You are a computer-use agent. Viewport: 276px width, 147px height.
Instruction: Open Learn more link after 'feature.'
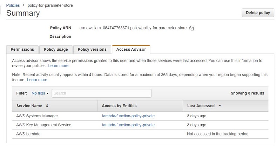pyautogui.click(x=37, y=80)
